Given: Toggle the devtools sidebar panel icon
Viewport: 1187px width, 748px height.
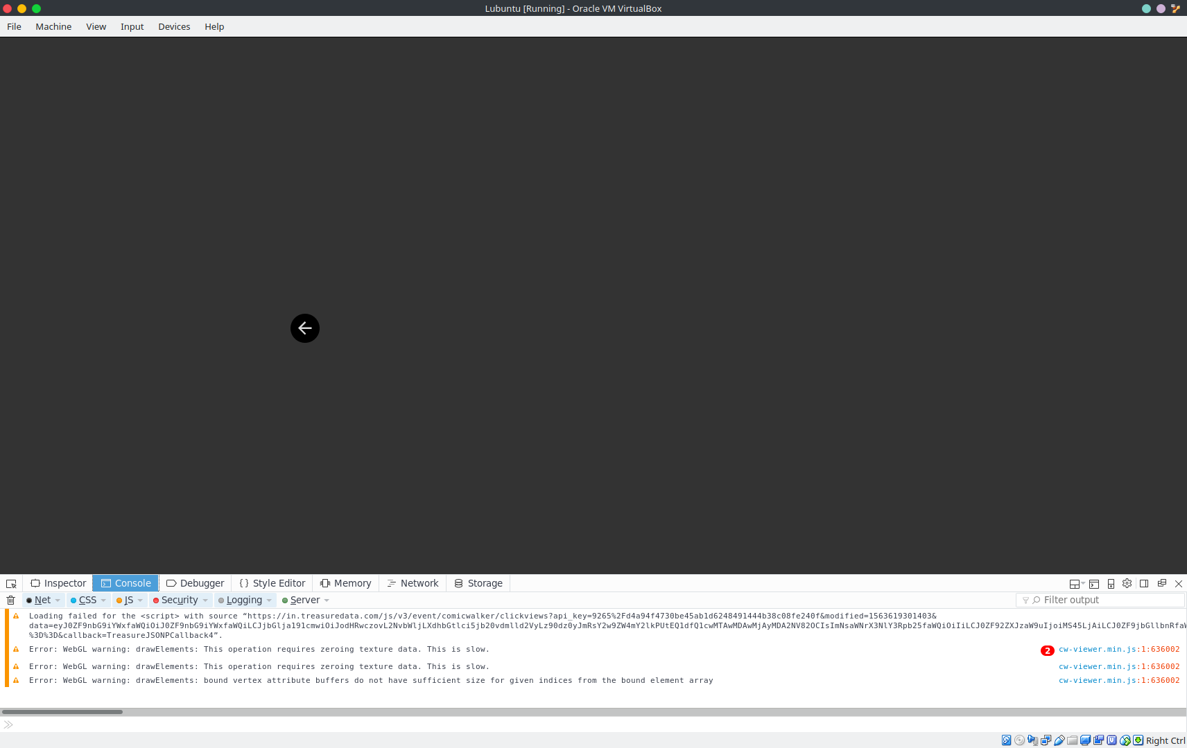Looking at the screenshot, I should 1143,583.
